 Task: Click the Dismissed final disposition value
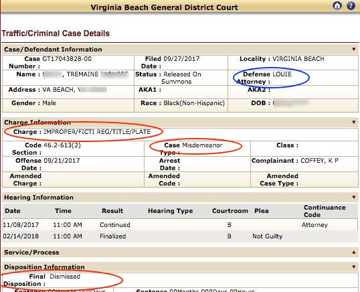pos(65,277)
